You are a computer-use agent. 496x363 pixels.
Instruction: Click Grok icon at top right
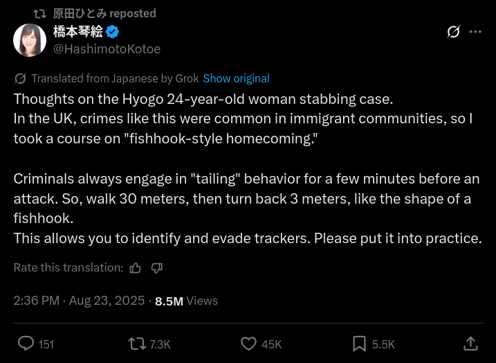[453, 32]
